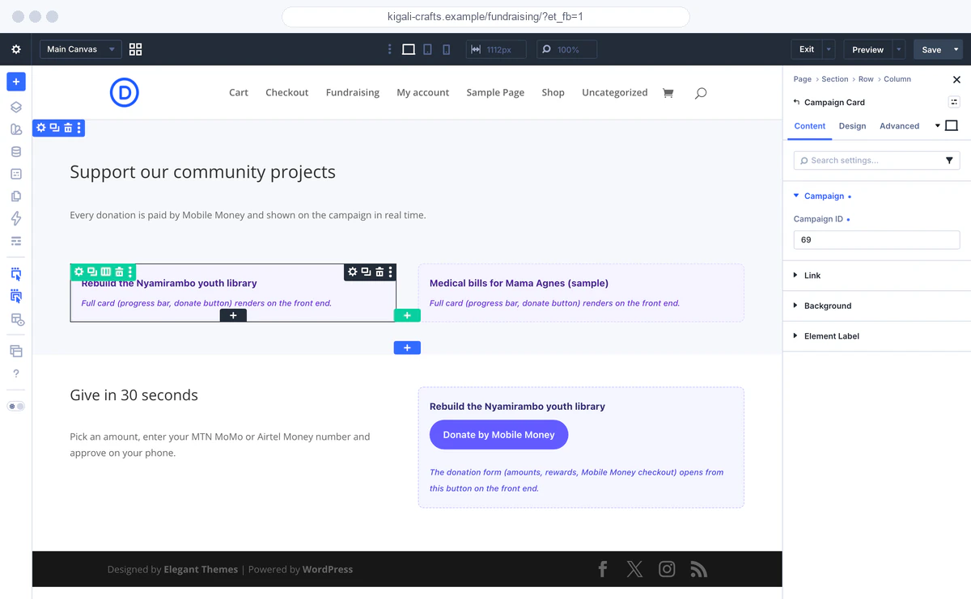
Task: Click search magnifier icon in site menu
Action: [701, 93]
